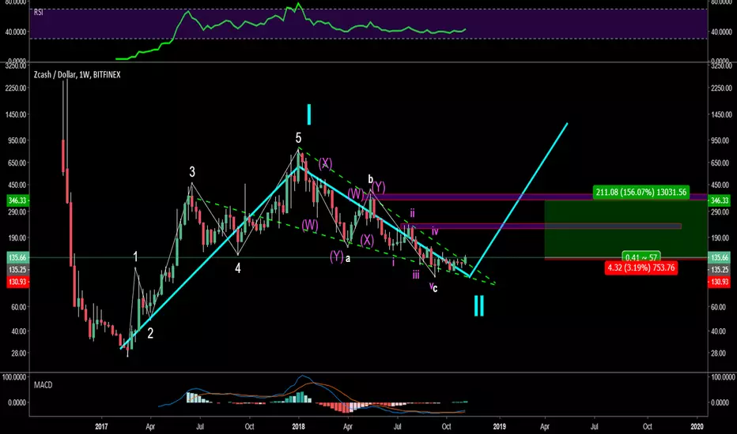The width and height of the screenshot is (737, 434).
Task: Click the magenta 'iii' subwave label
Action: tap(416, 275)
